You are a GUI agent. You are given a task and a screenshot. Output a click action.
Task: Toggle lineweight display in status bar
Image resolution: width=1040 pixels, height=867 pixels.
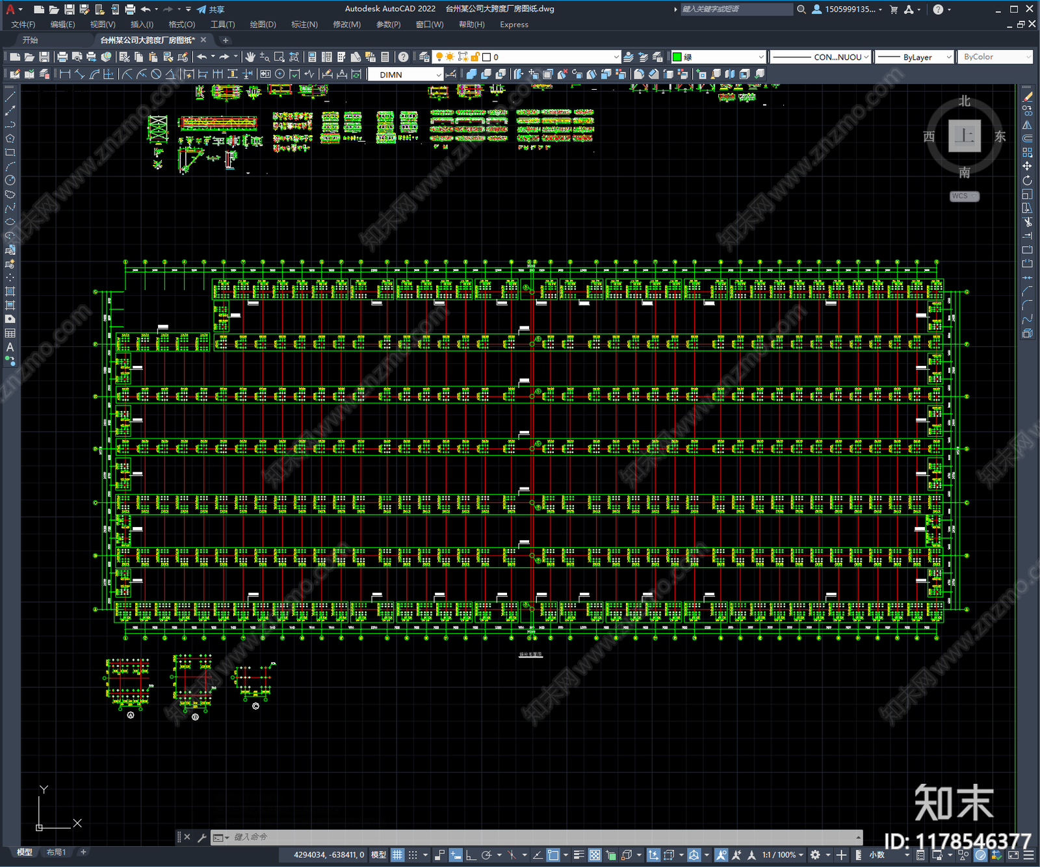pos(578,855)
